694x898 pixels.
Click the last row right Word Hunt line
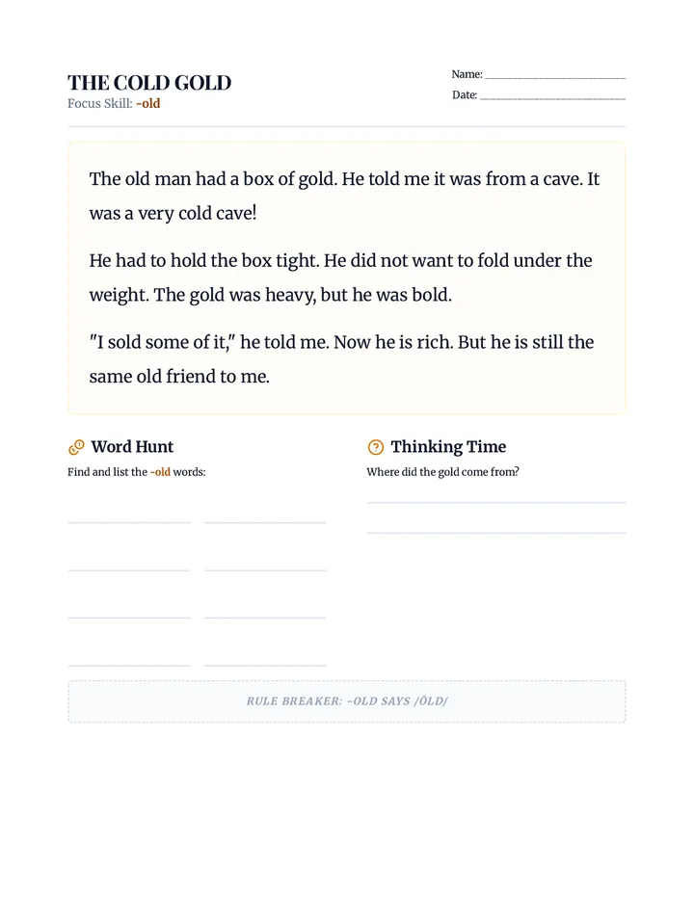point(265,665)
